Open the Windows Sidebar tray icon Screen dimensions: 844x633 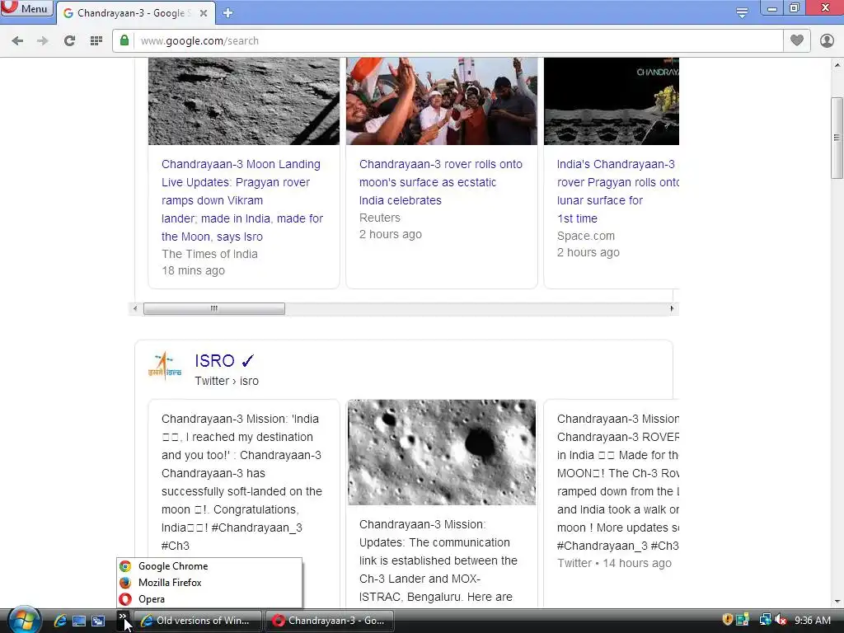pos(743,620)
